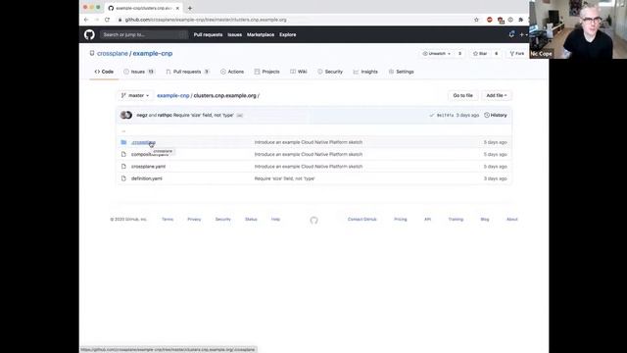
Task: Open the Projects tab
Action: (266, 72)
